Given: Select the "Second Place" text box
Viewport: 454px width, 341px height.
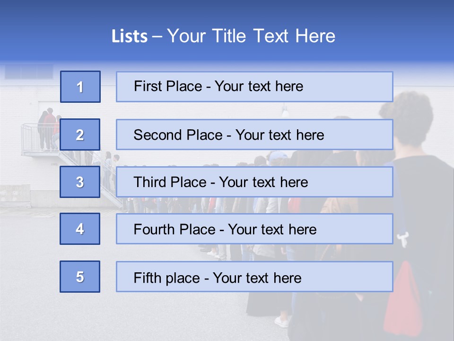Looking at the screenshot, I should (254, 135).
